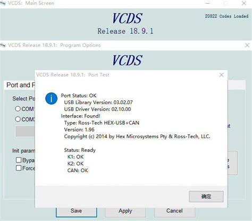Click the blue information icon
The image size is (252, 221).
point(51,98)
